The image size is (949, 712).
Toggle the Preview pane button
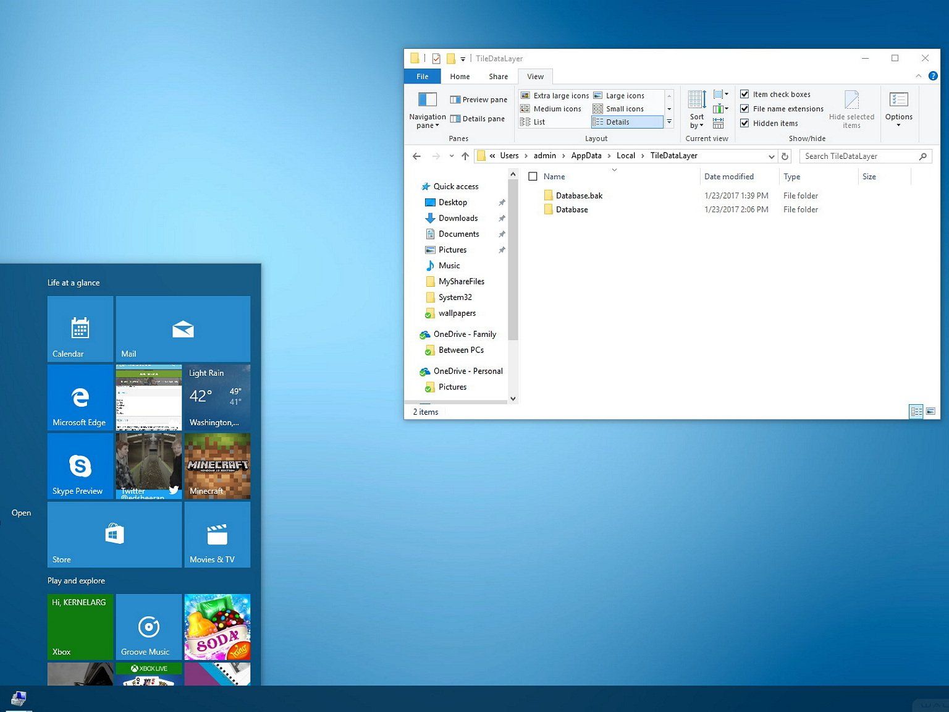click(479, 100)
